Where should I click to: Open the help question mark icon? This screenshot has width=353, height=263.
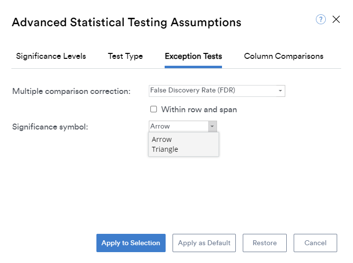click(x=321, y=20)
